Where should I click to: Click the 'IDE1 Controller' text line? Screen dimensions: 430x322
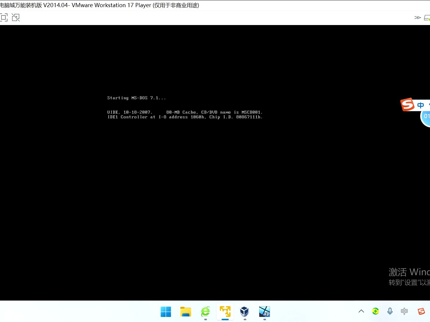tap(185, 117)
